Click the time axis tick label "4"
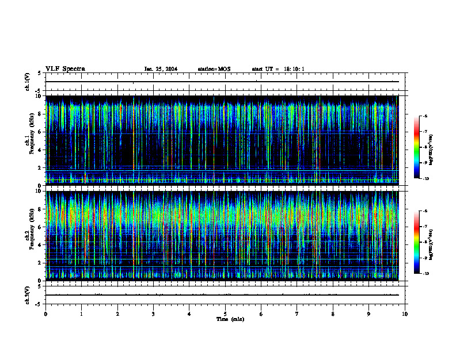The width and height of the screenshot is (456, 352). [189, 314]
